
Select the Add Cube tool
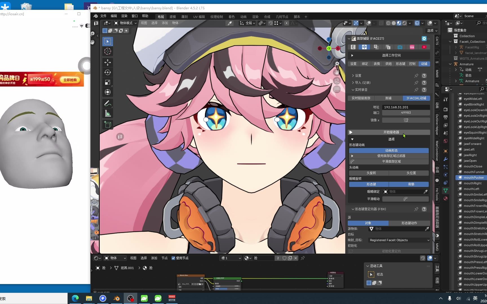pos(108,124)
